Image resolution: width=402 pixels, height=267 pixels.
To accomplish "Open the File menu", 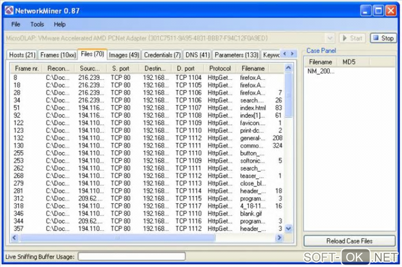I will click(x=16, y=24).
